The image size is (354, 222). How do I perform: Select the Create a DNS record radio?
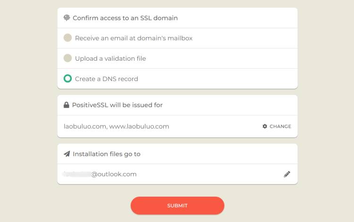click(67, 79)
